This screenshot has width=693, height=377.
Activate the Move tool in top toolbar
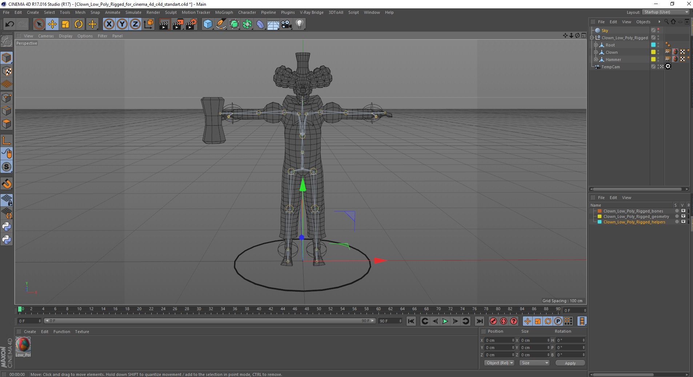click(52, 24)
